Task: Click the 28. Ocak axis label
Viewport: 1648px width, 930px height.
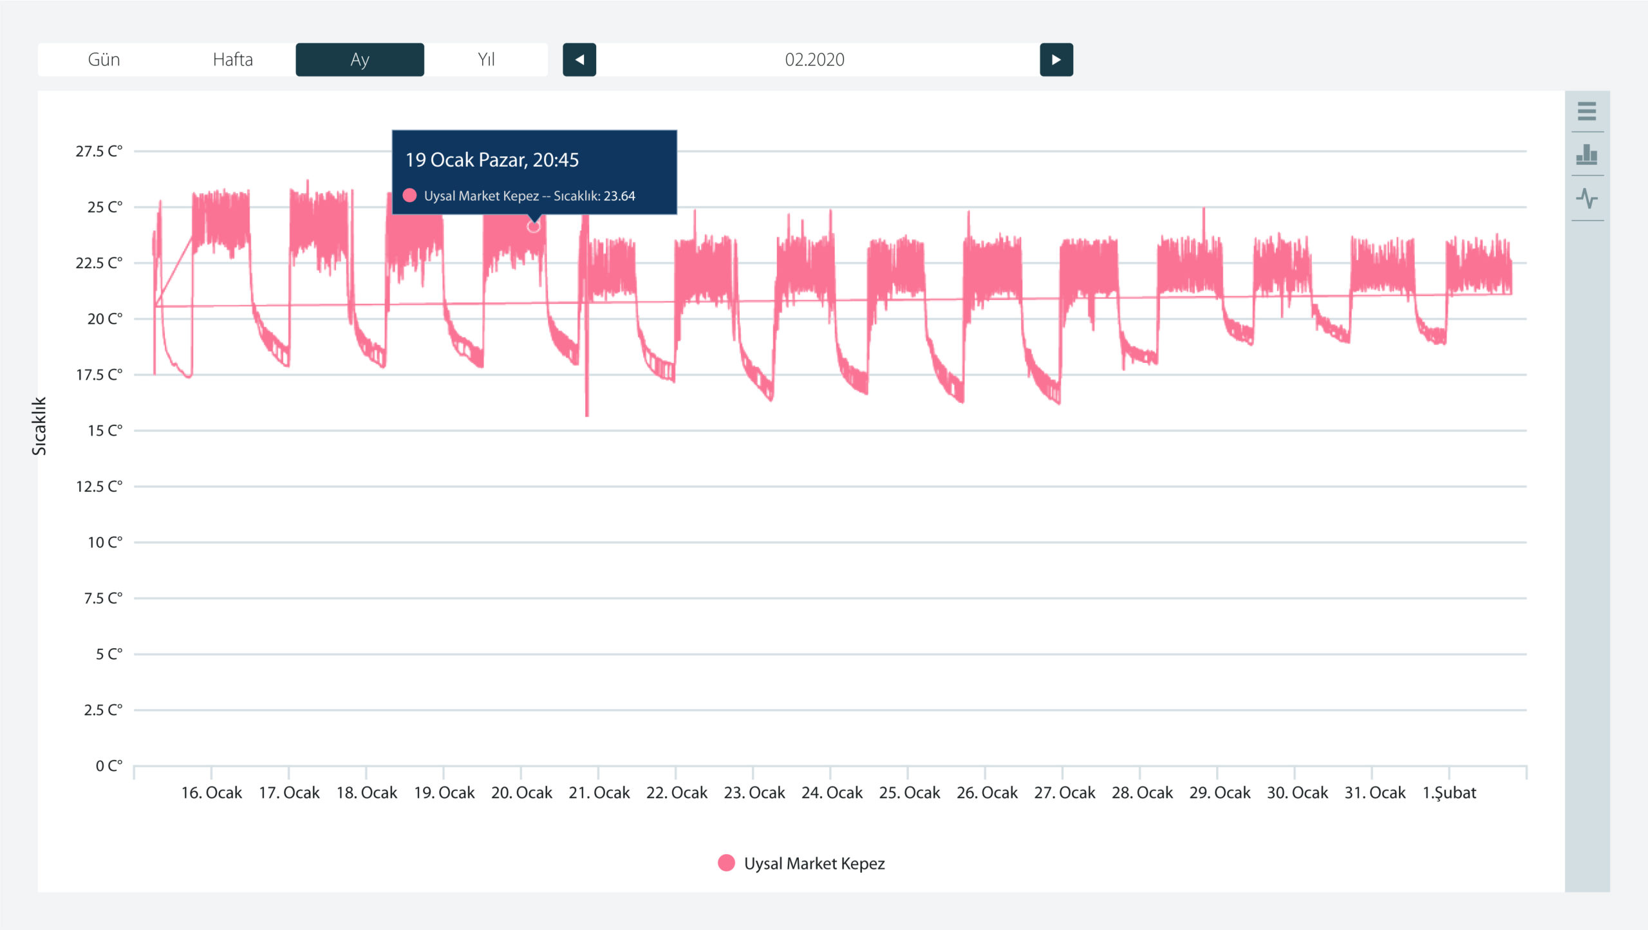Action: (x=1142, y=793)
